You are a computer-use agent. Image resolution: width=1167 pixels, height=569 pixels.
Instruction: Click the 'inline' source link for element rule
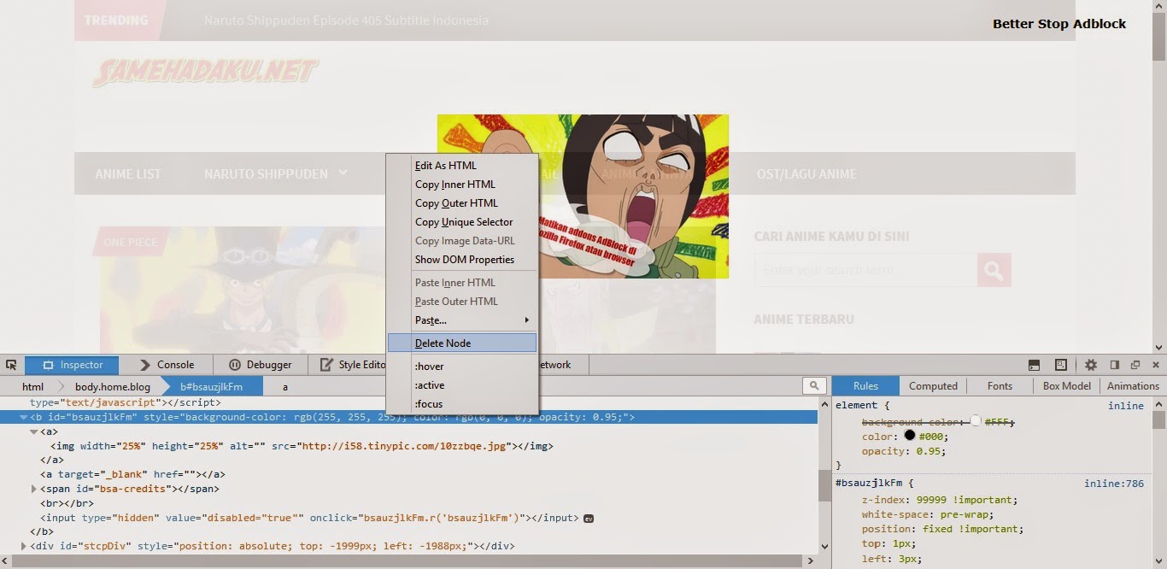pos(1125,406)
